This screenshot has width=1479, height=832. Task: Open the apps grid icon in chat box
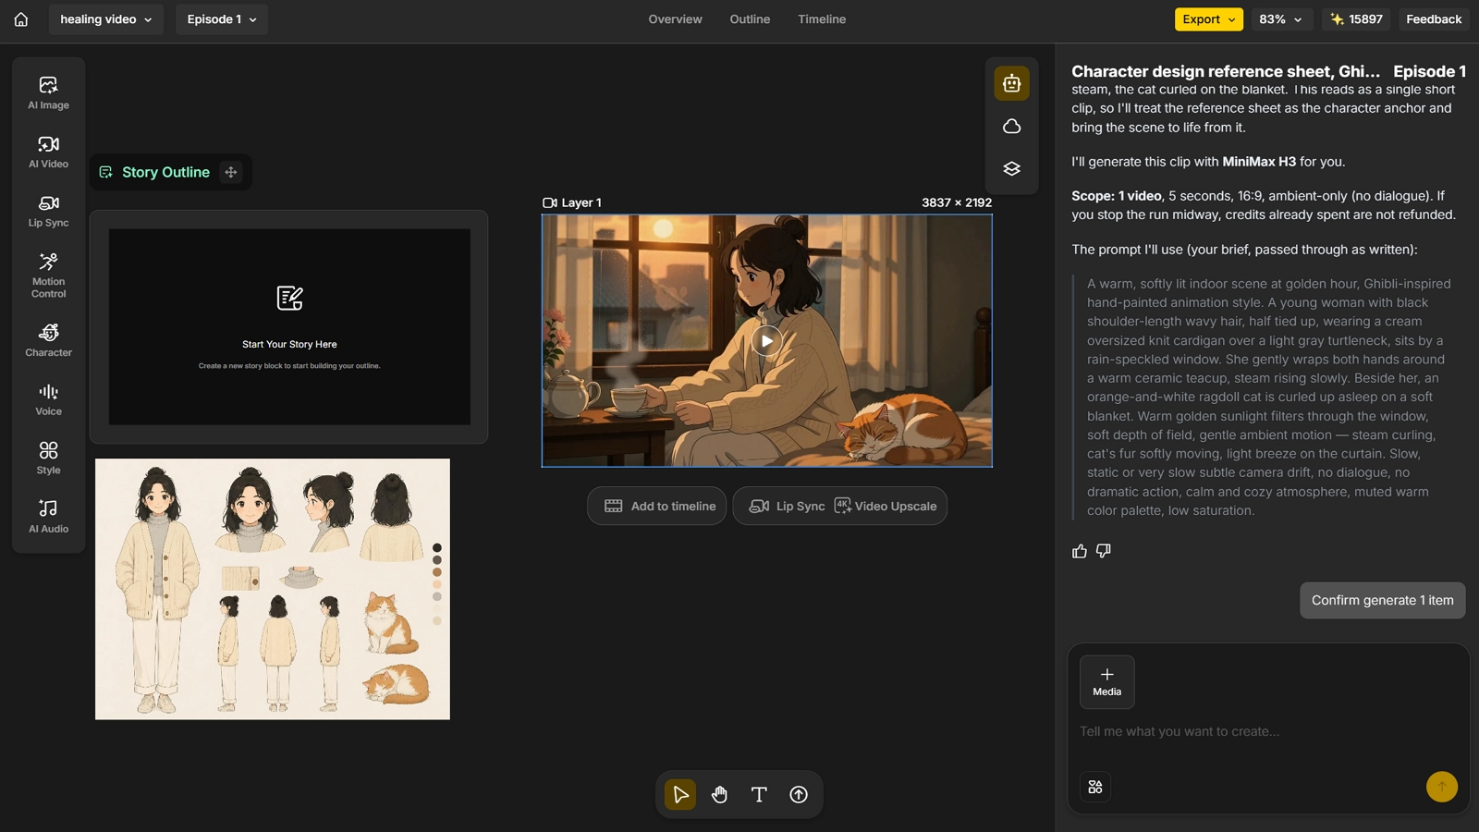click(1095, 787)
